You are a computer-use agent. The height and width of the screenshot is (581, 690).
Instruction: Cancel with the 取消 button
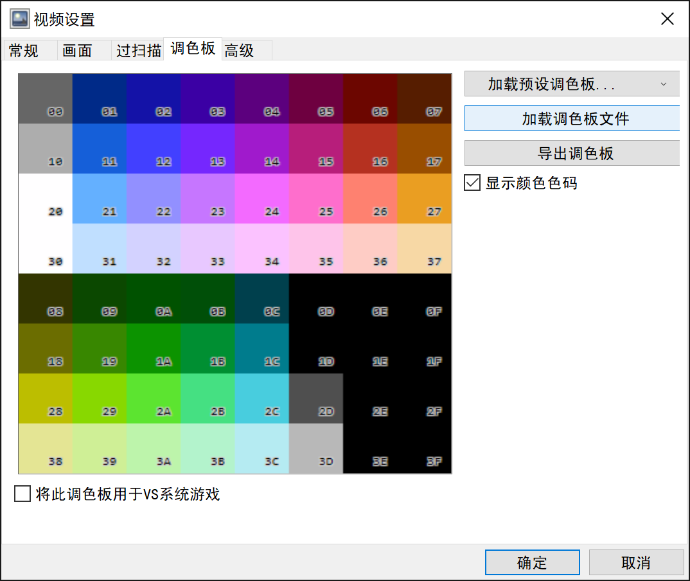pos(636,562)
